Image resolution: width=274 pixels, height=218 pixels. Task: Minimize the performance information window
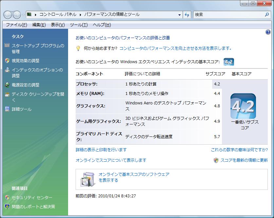[245, 3]
